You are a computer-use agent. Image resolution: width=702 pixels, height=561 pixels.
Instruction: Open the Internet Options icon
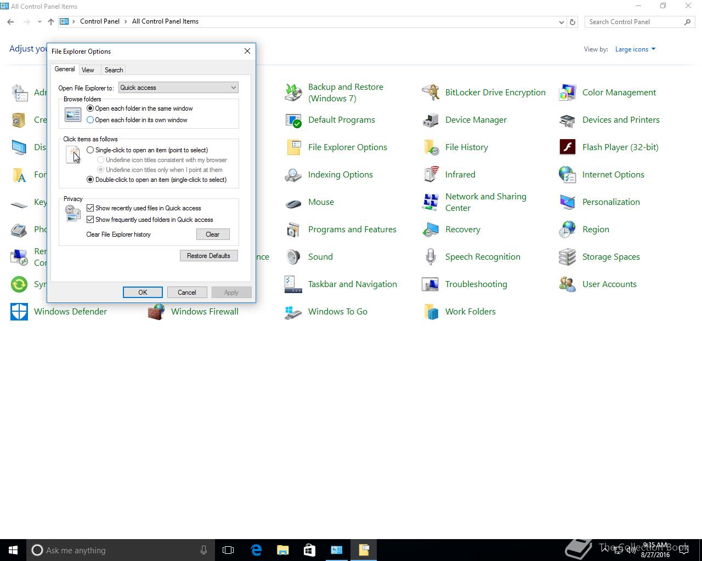[x=568, y=175]
